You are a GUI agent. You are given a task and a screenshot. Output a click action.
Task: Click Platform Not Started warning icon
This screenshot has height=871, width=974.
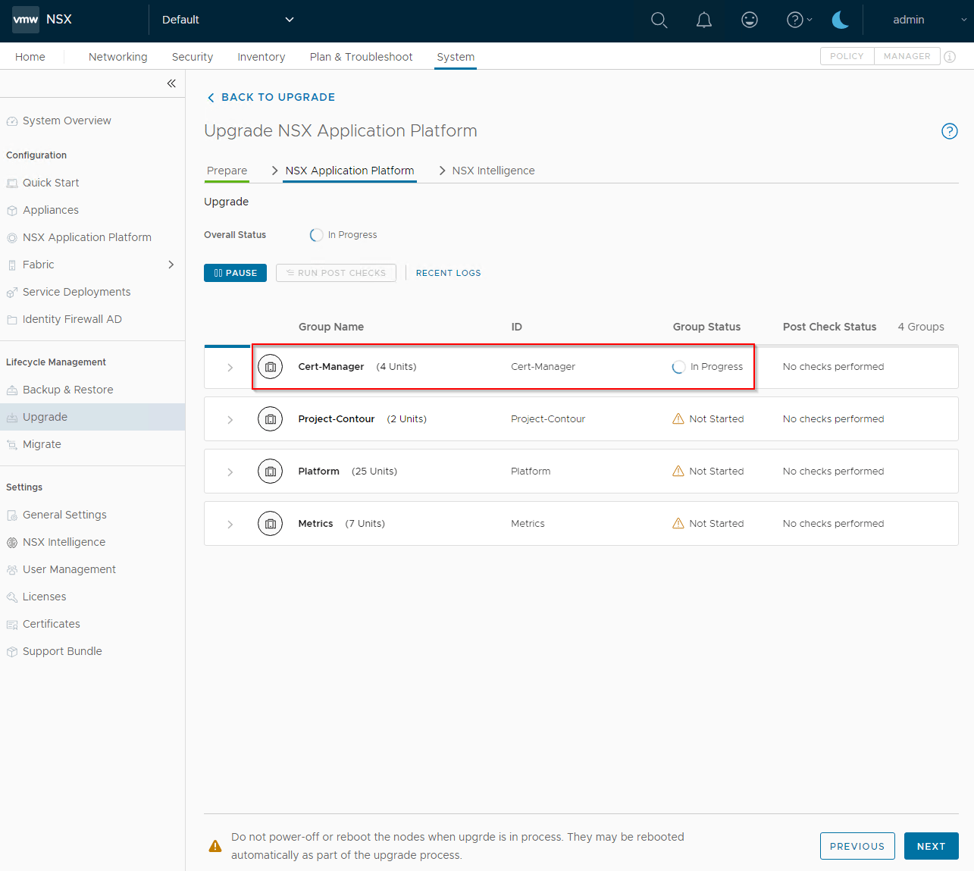(x=678, y=471)
